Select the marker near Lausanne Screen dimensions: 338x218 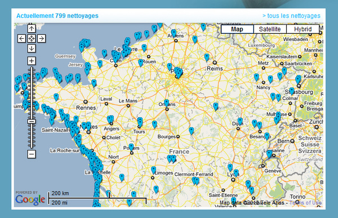(269, 154)
